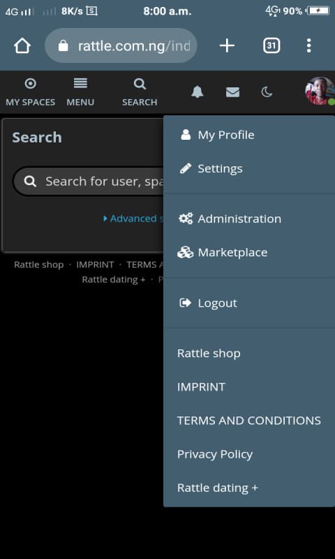
Task: Open the browser three-dot overflow menu
Action: pos(308,45)
